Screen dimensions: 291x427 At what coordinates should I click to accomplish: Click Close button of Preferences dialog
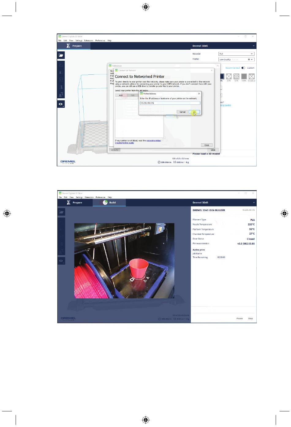213,150
